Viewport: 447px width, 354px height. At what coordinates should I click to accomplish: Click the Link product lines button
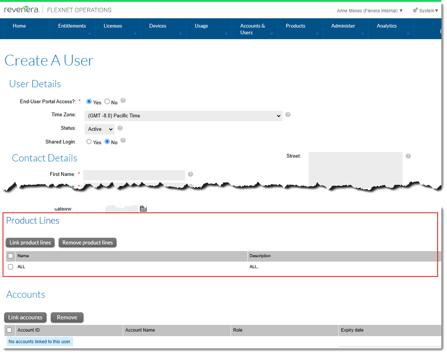[30, 243]
